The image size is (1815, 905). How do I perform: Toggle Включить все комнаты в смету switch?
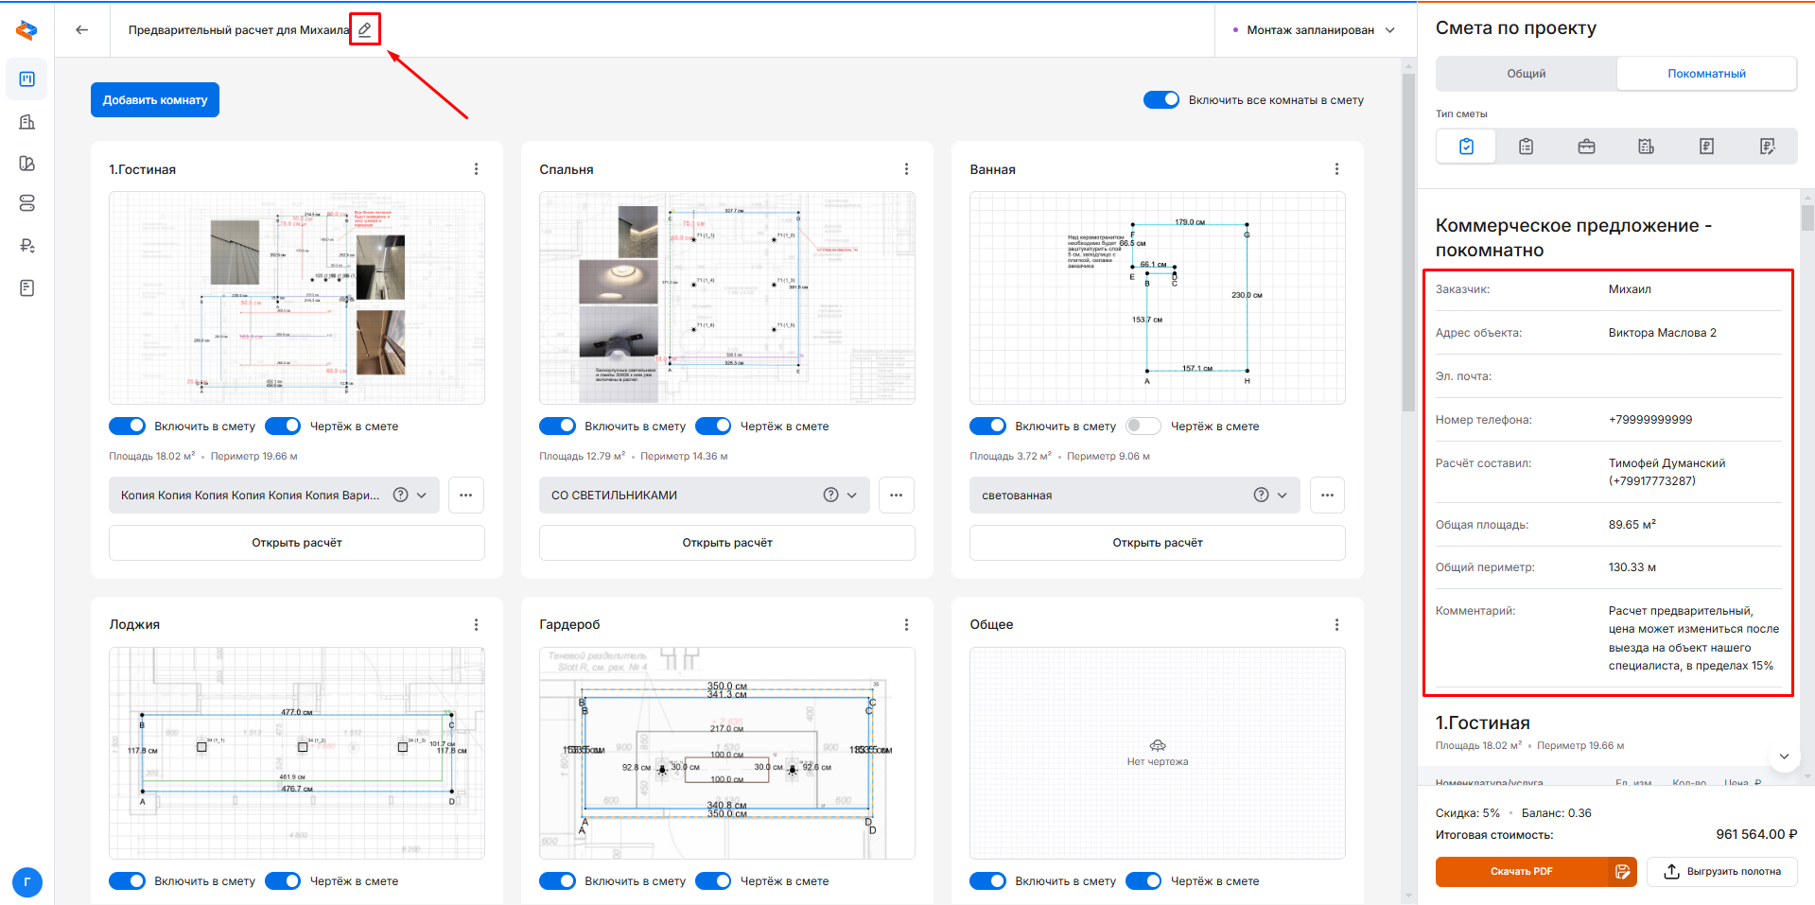1161,100
